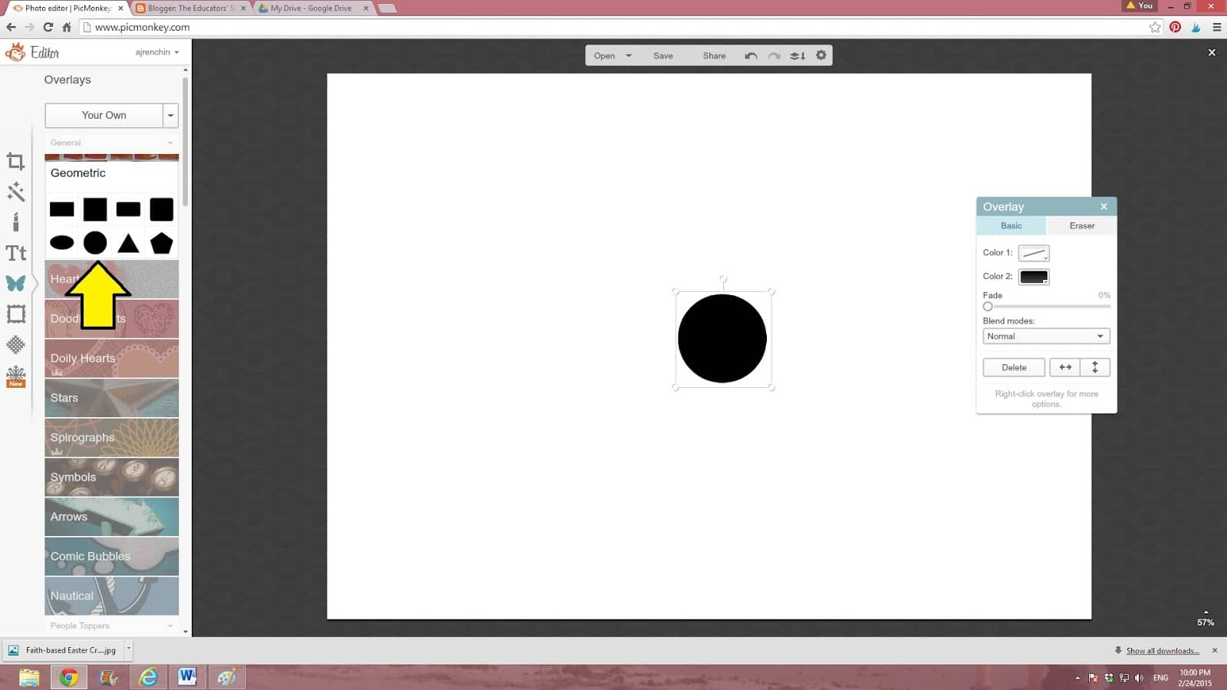
Task: Click the undo arrow in top toolbar
Action: coord(751,56)
